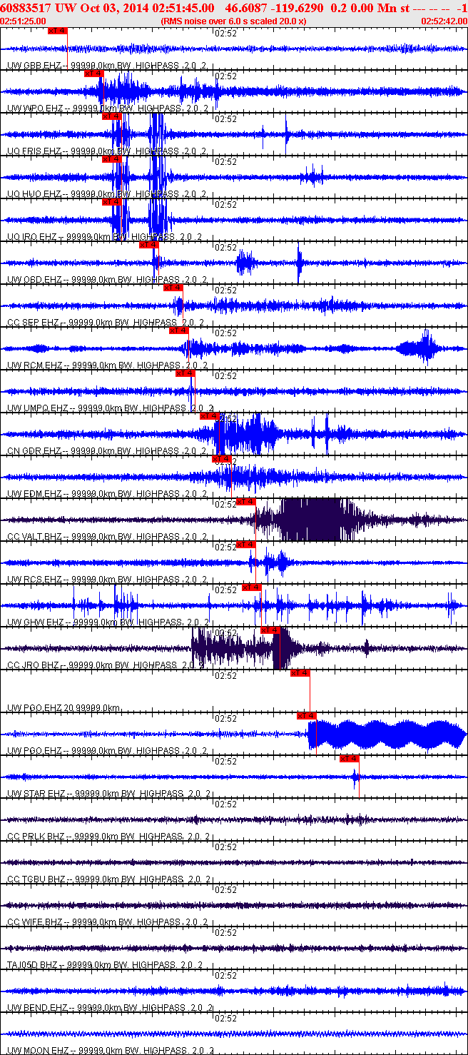
Task: Click the 'UW UMPQ EHZ' station label
Action: [38, 408]
